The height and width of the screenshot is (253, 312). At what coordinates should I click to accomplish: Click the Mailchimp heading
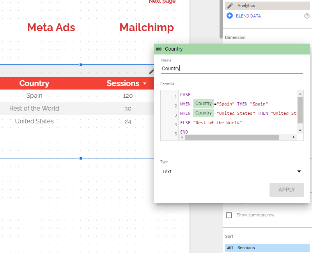click(x=147, y=27)
